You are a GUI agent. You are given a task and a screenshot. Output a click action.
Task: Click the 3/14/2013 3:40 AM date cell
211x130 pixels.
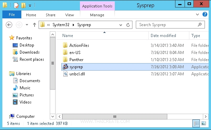point(167,45)
